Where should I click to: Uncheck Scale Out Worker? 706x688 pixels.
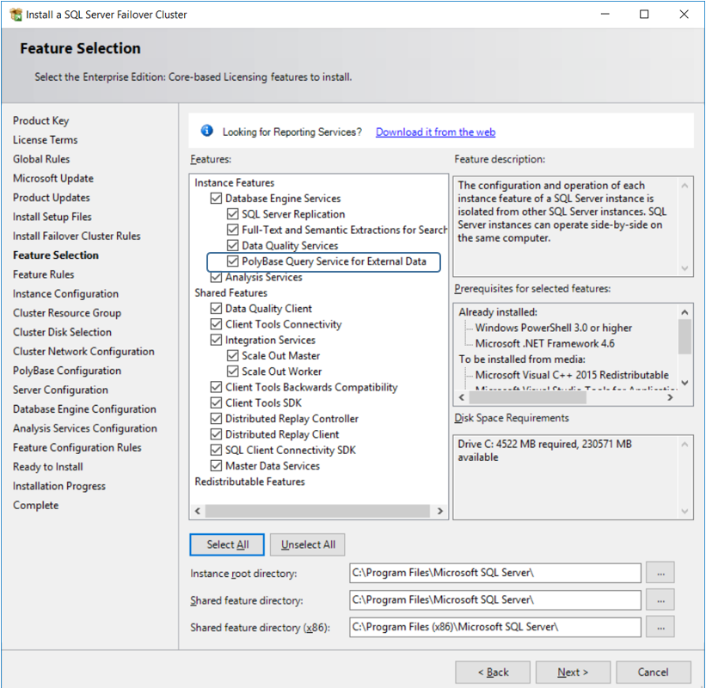tap(232, 372)
